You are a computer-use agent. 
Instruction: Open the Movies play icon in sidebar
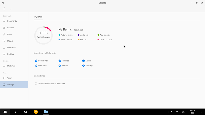coord(4,41)
